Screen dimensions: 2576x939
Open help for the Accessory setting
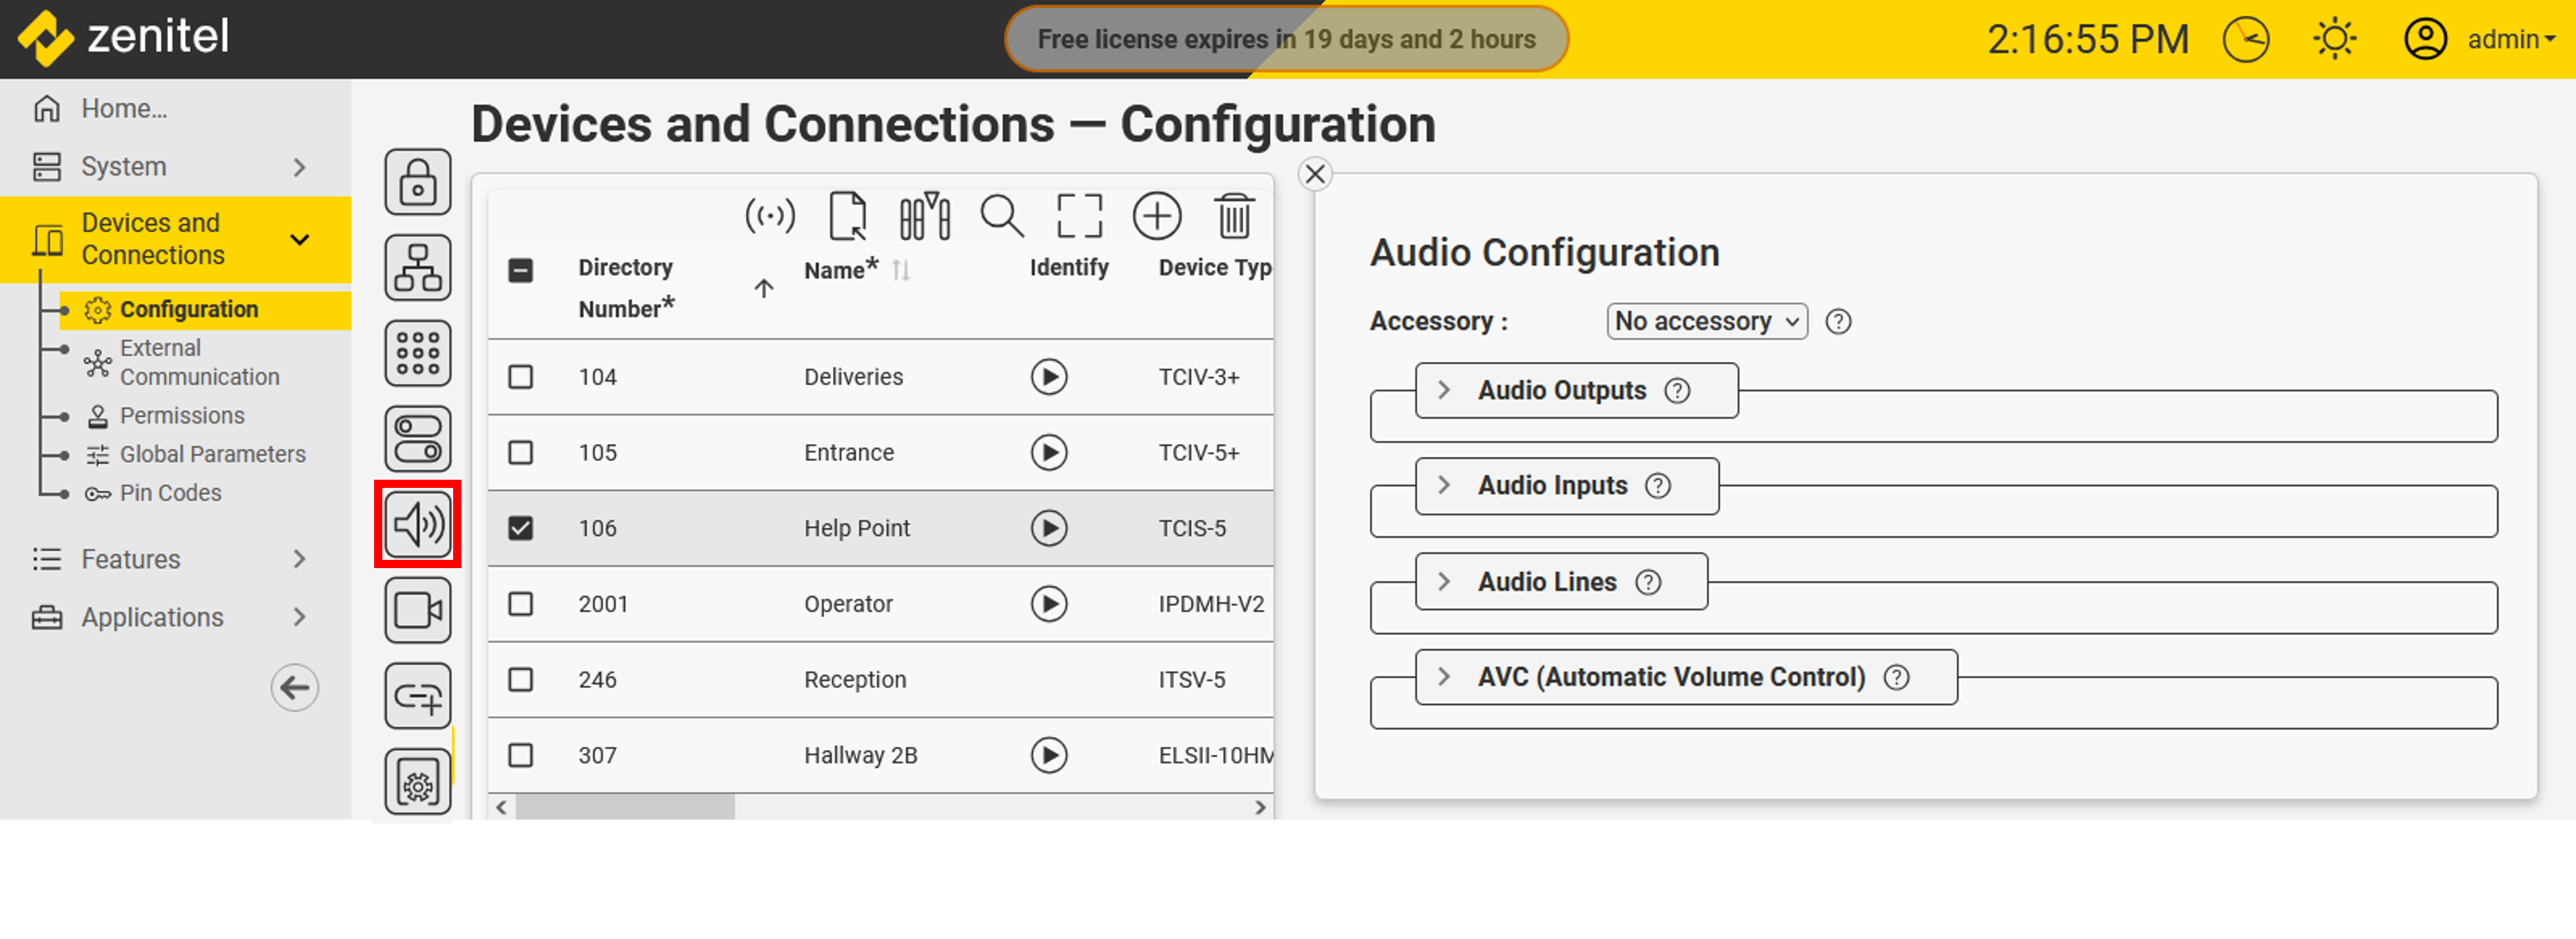pyautogui.click(x=1838, y=322)
